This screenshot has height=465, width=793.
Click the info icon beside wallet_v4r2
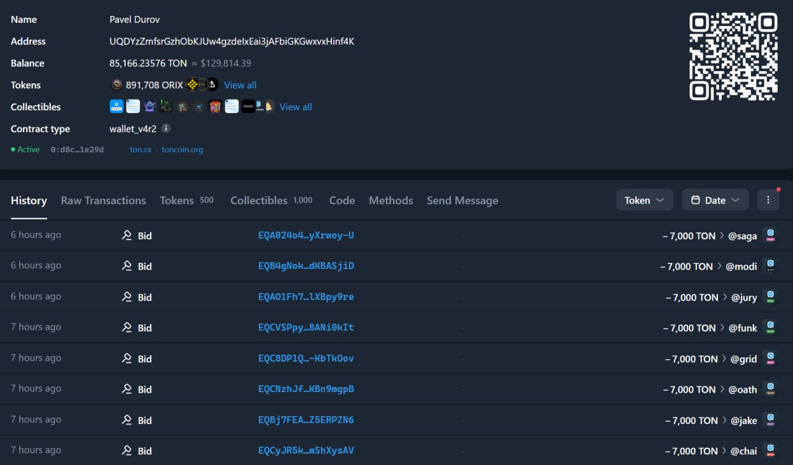coord(165,129)
